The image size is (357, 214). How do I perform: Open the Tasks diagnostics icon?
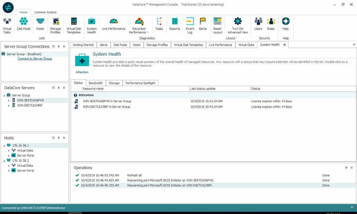click(x=159, y=24)
